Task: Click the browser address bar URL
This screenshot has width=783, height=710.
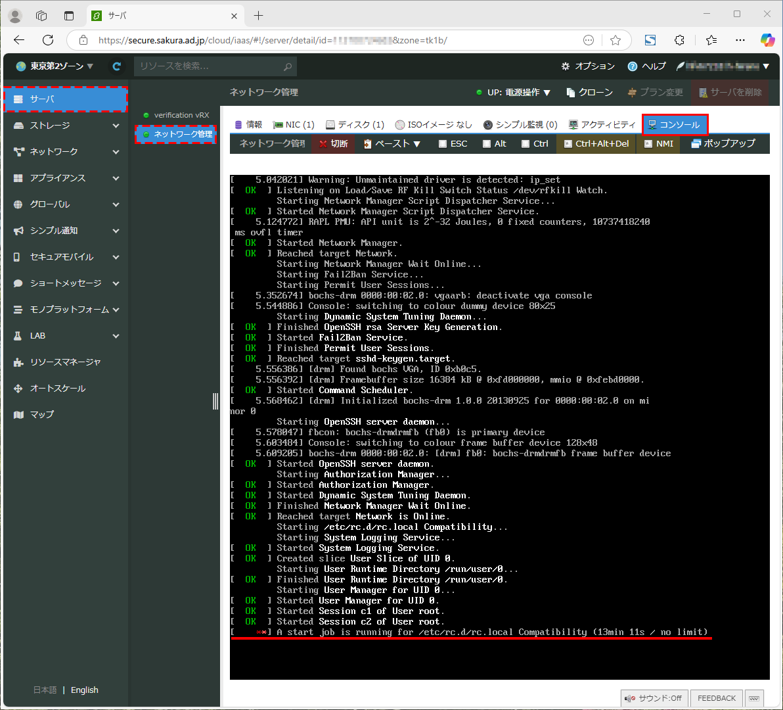Action: pos(272,40)
